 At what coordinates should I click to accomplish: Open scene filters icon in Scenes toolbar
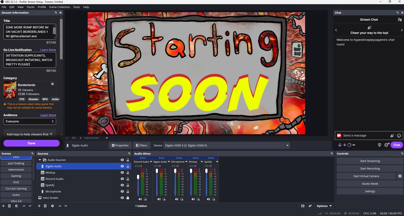[16, 206]
